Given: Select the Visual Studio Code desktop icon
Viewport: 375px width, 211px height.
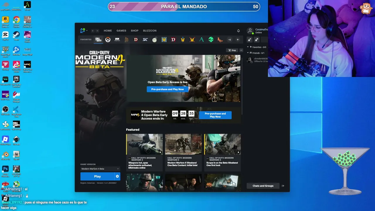Looking at the screenshot, I should pyautogui.click(x=16, y=112).
